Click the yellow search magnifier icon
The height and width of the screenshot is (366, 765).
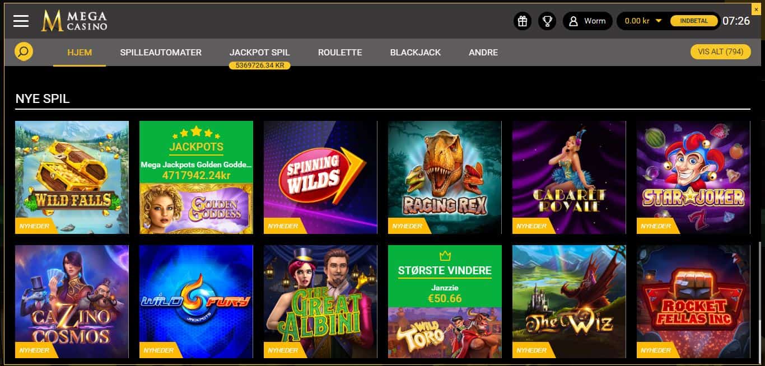(x=24, y=52)
